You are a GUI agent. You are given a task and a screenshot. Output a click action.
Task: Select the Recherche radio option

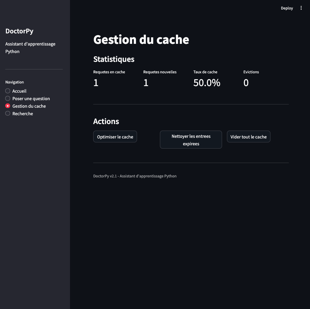point(19,114)
